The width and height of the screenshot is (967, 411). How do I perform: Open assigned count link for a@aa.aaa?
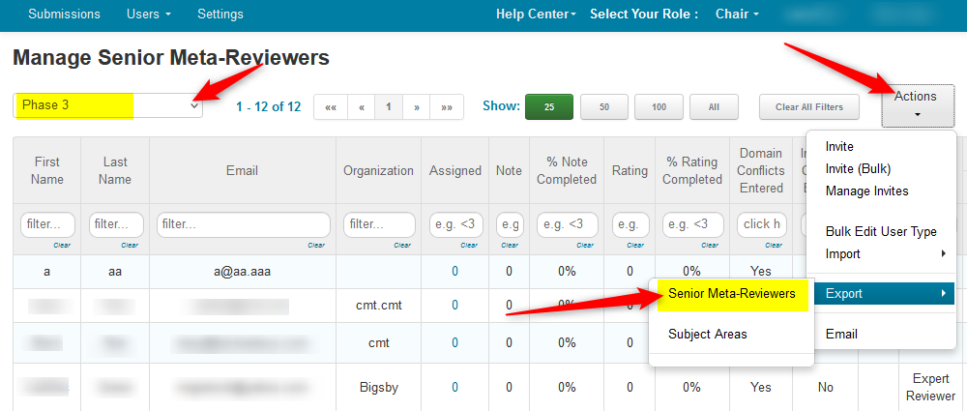coord(454,272)
